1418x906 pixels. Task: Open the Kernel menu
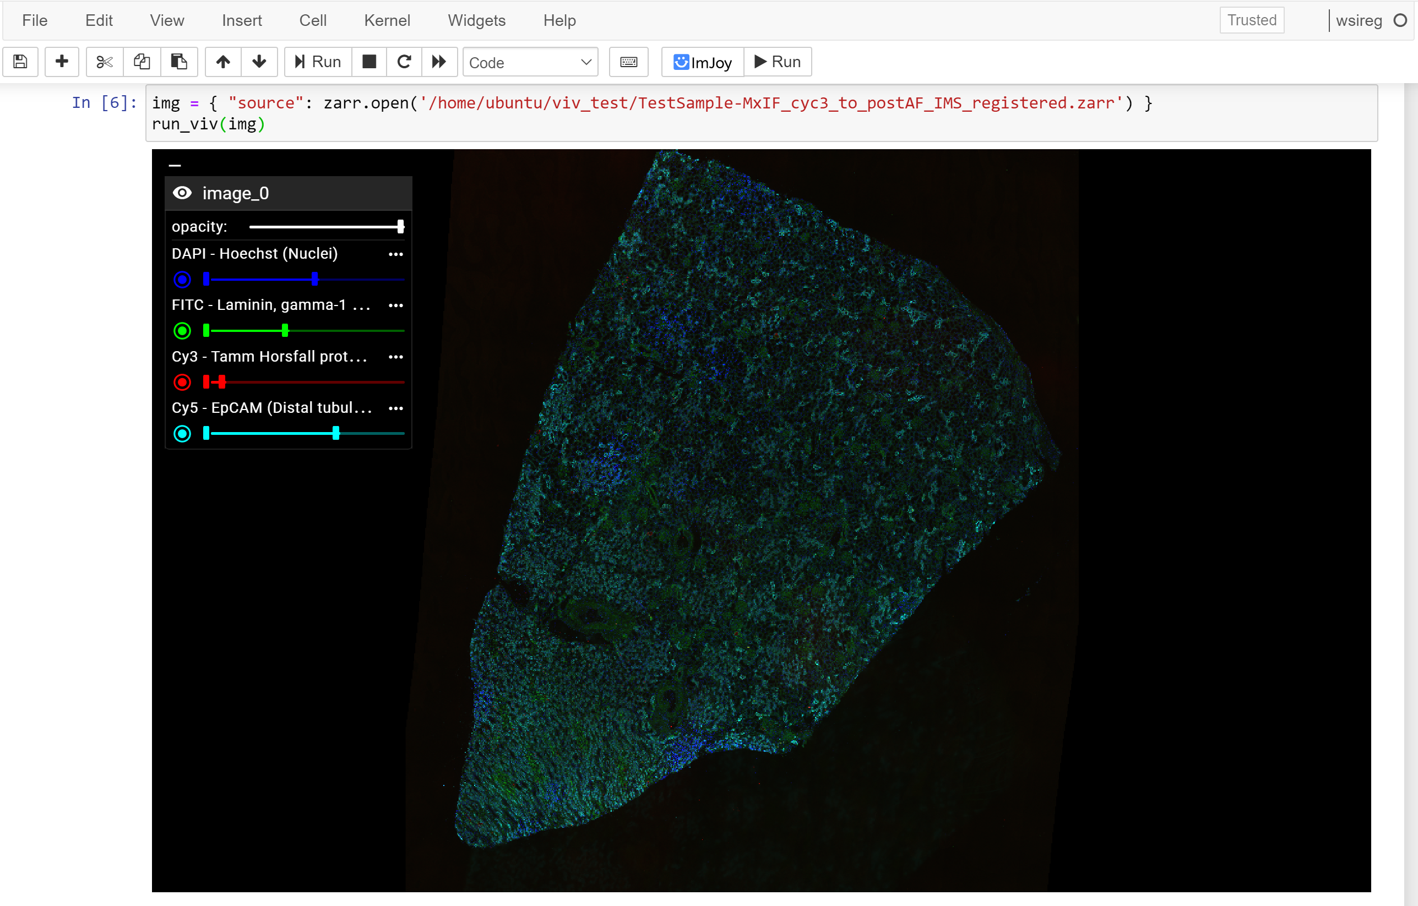click(x=387, y=20)
